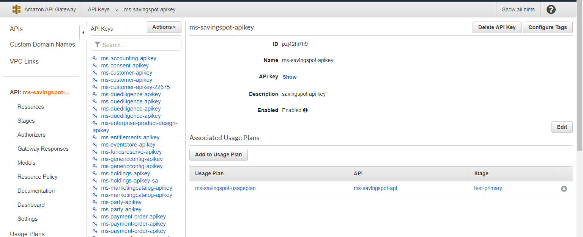Open the ms-savingspot-api link
The height and width of the screenshot is (237, 583).
pos(375,188)
